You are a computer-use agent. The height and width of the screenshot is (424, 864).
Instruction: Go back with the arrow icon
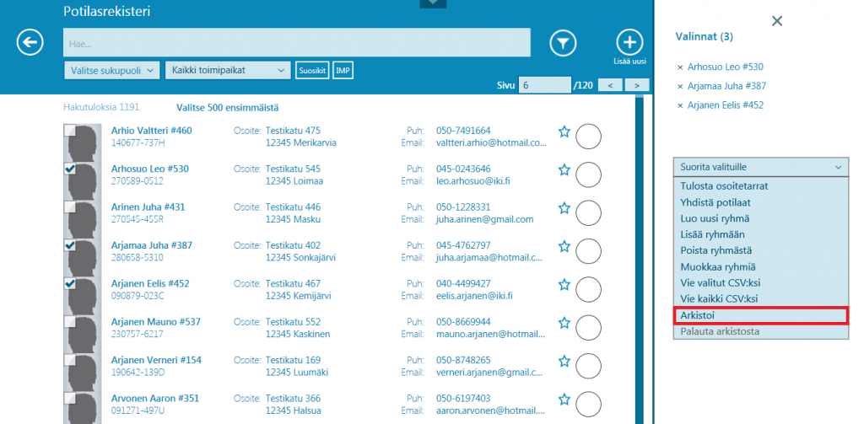click(x=30, y=42)
